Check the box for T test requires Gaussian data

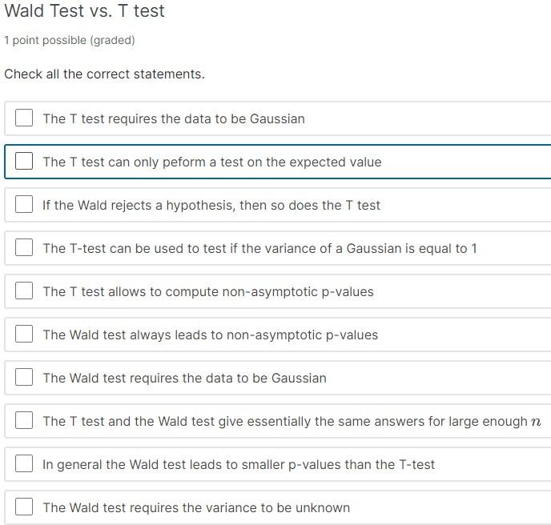tap(24, 118)
